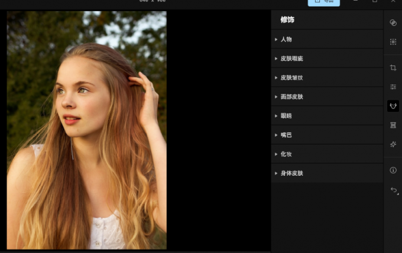Viewport: 402px width, 253px height.
Task: Open the adjustment sliders icon in sidebar
Action: (393, 87)
